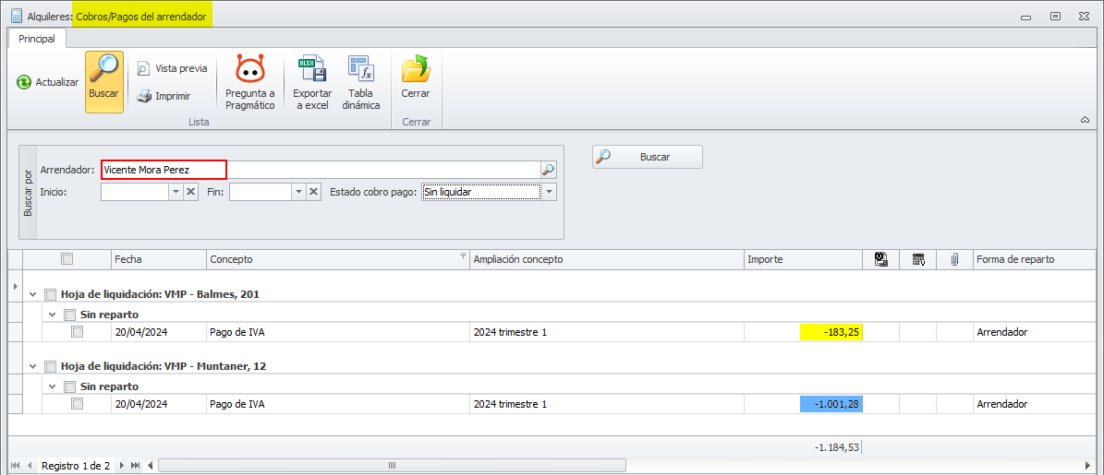Open the Fin date dropdown
The image size is (1104, 475).
tap(298, 192)
